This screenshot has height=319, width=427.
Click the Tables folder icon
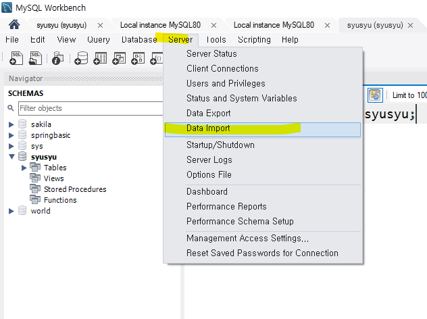click(x=35, y=167)
